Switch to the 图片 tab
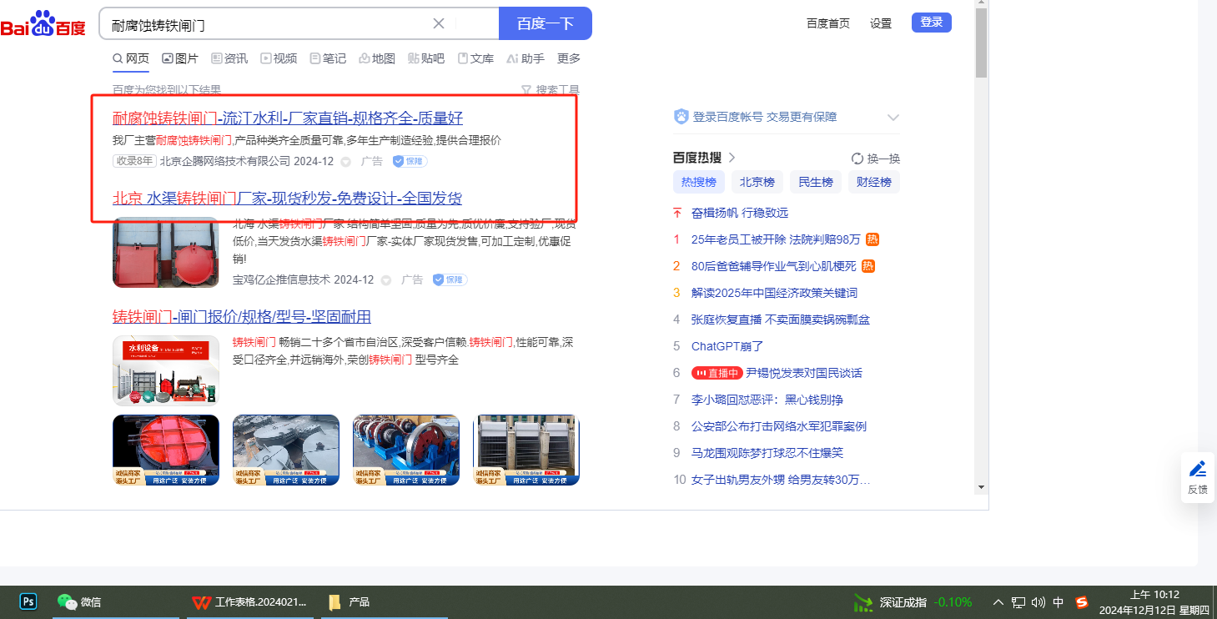Image resolution: width=1217 pixels, height=619 pixels. tap(180, 58)
